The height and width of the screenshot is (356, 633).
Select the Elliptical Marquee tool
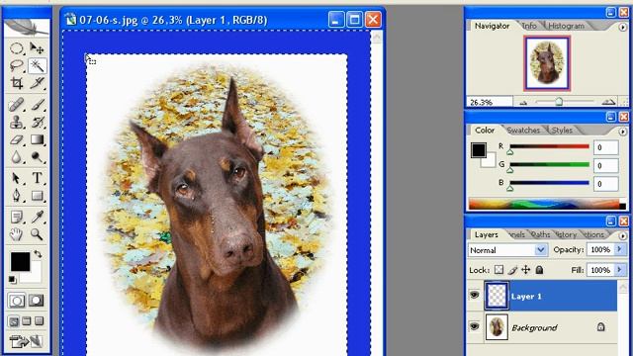coord(17,48)
